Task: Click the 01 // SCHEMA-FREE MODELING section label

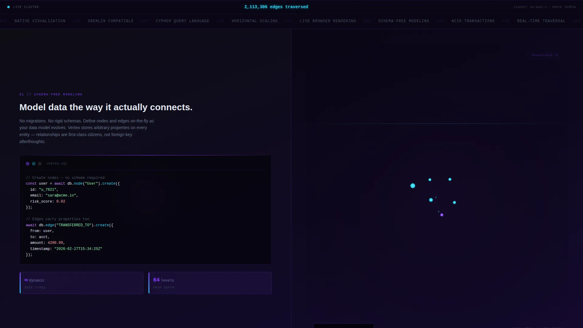Action: click(x=51, y=94)
